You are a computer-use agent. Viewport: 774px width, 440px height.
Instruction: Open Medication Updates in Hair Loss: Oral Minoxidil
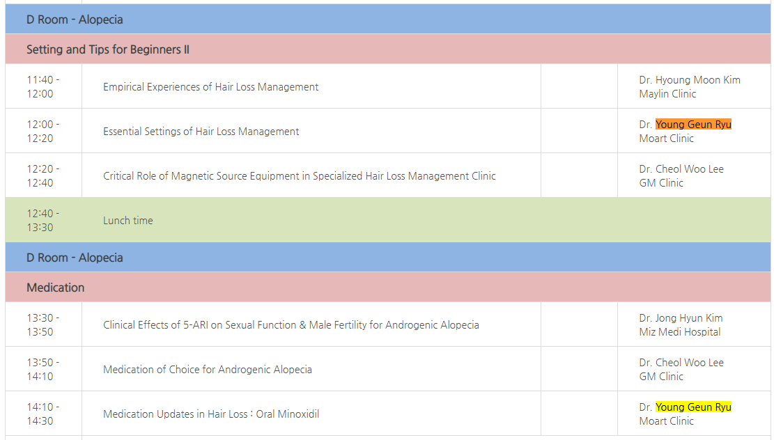click(211, 414)
